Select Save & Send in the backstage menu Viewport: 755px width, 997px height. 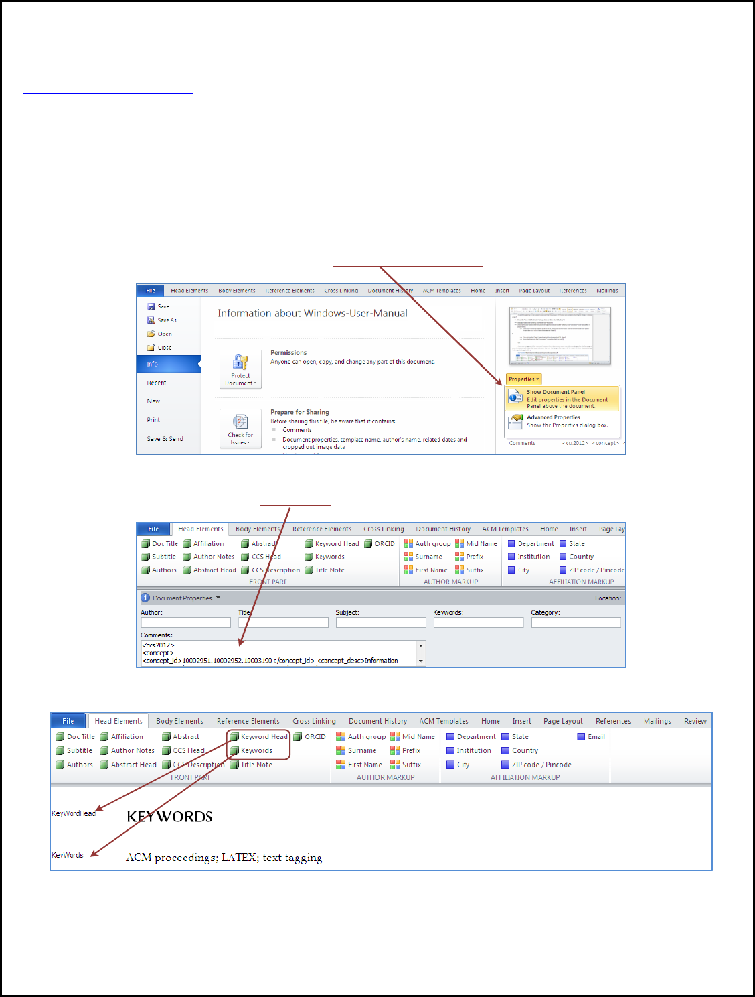coord(165,439)
